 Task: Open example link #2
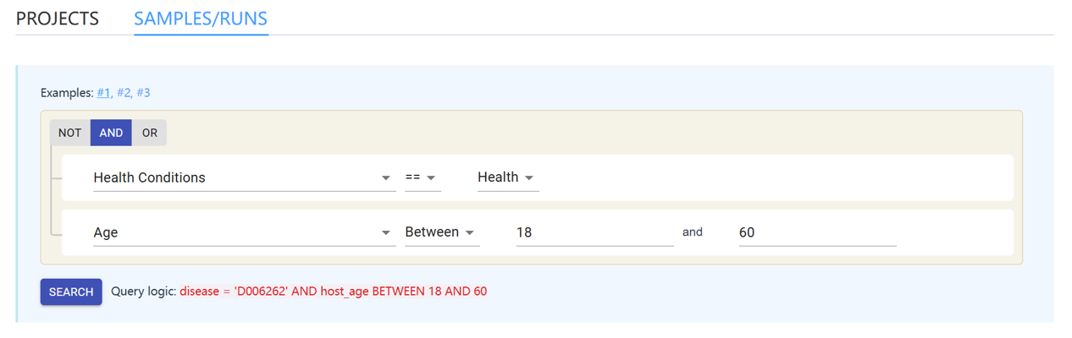(124, 93)
